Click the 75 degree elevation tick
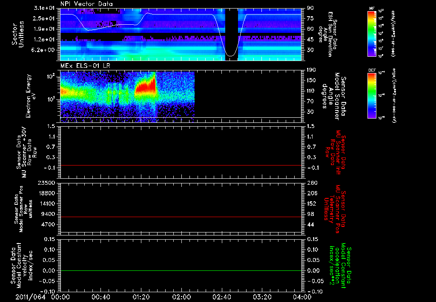 (310, 18)
